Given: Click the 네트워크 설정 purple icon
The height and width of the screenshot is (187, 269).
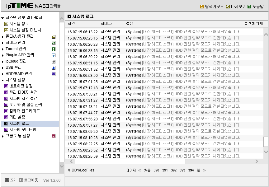Looking at the screenshot, I should (x=6, y=86).
